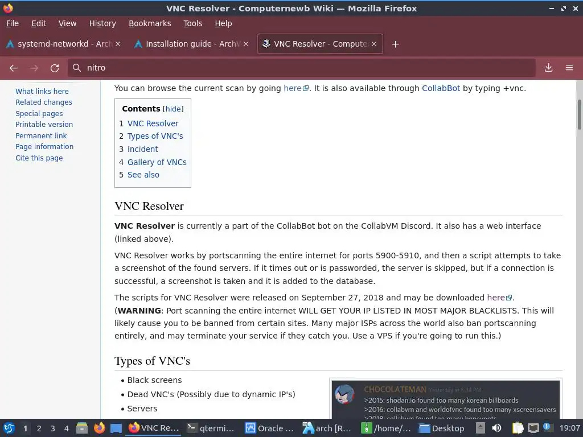The image size is (583, 437).
Task: Switch to the /home/... archive taskbar window
Action: click(386, 428)
